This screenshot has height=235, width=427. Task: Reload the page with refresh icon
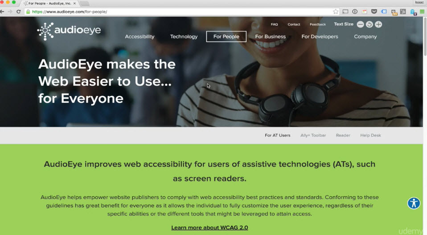[19, 12]
